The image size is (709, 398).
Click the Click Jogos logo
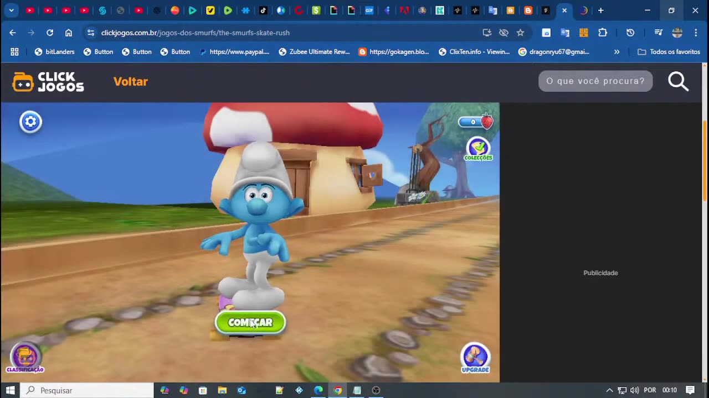pos(48,82)
